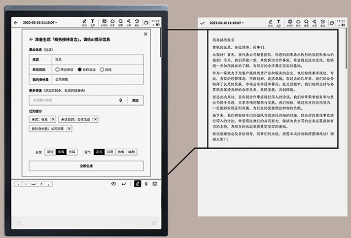Click the checkmark confirm icon on right screen

tap(203, 23)
